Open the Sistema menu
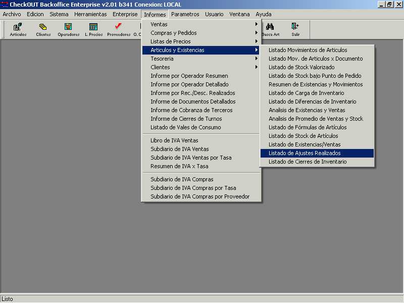Viewport: 404px width, 303px height. (x=59, y=14)
